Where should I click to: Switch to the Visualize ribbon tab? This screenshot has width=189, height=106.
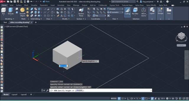click(x=34, y=5)
